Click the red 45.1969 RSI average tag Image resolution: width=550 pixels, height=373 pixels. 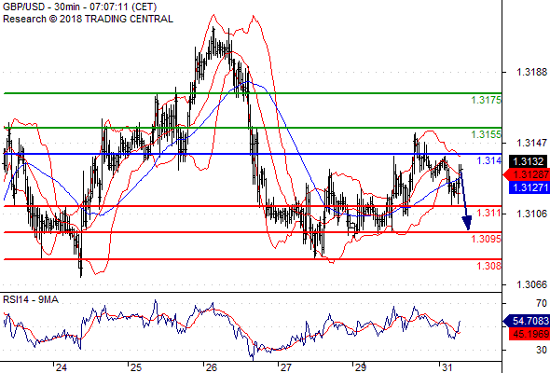pos(529,333)
